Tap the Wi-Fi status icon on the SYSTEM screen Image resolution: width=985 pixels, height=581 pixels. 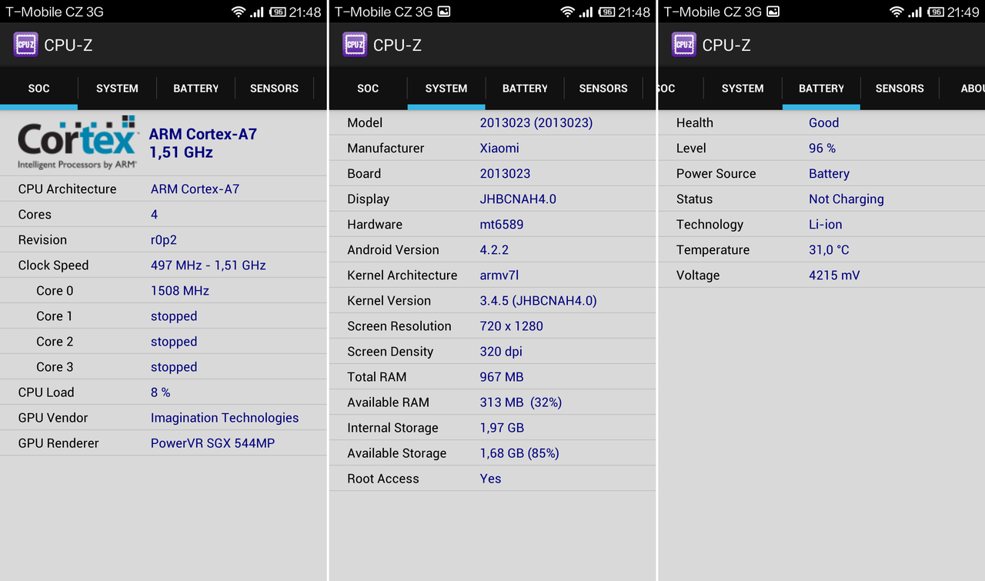pyautogui.click(x=568, y=12)
